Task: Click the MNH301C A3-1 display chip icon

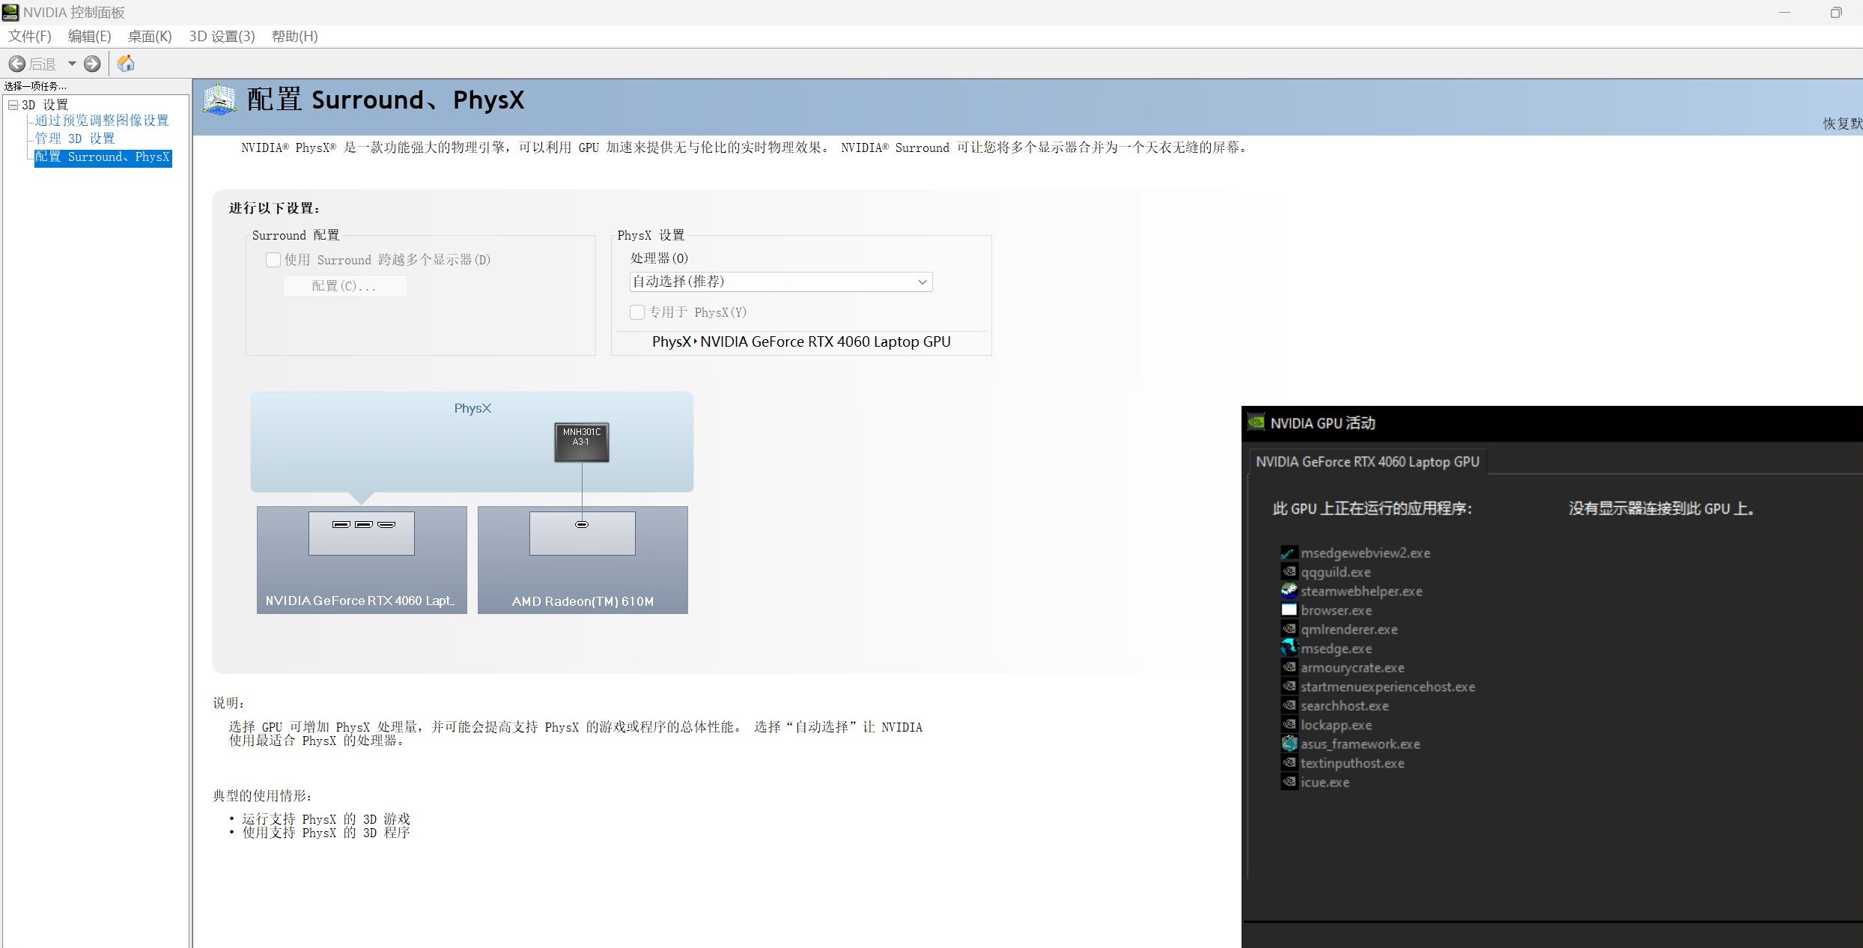Action: click(x=582, y=443)
